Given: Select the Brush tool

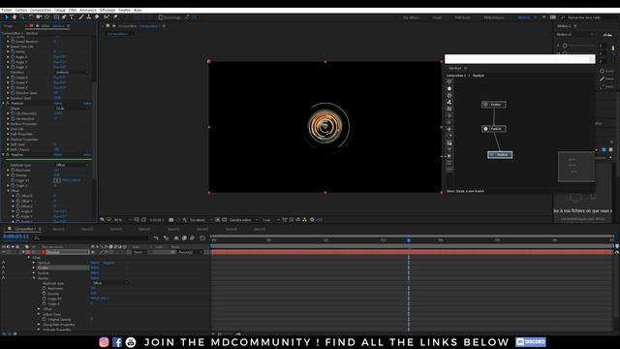Looking at the screenshot, I should click(x=81, y=17).
